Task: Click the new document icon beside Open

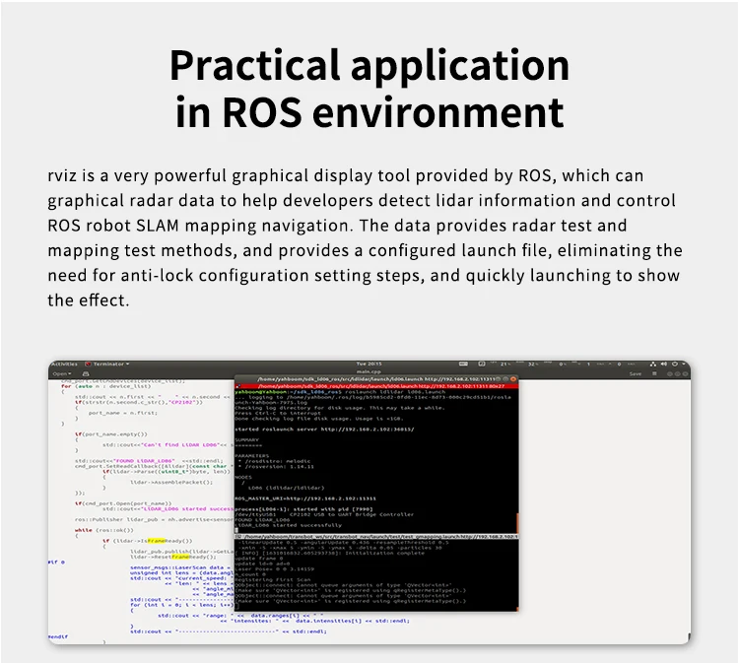Action: point(86,373)
